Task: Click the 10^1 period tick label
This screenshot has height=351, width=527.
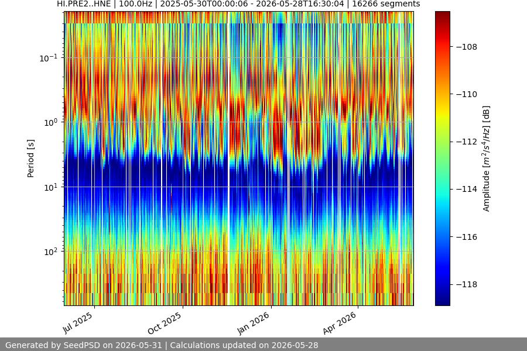Action: [x=50, y=187]
